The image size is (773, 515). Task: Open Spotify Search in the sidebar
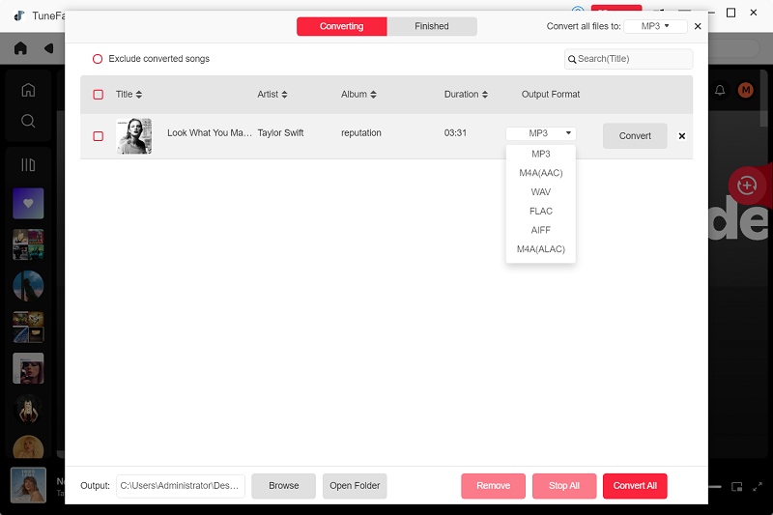[28, 121]
